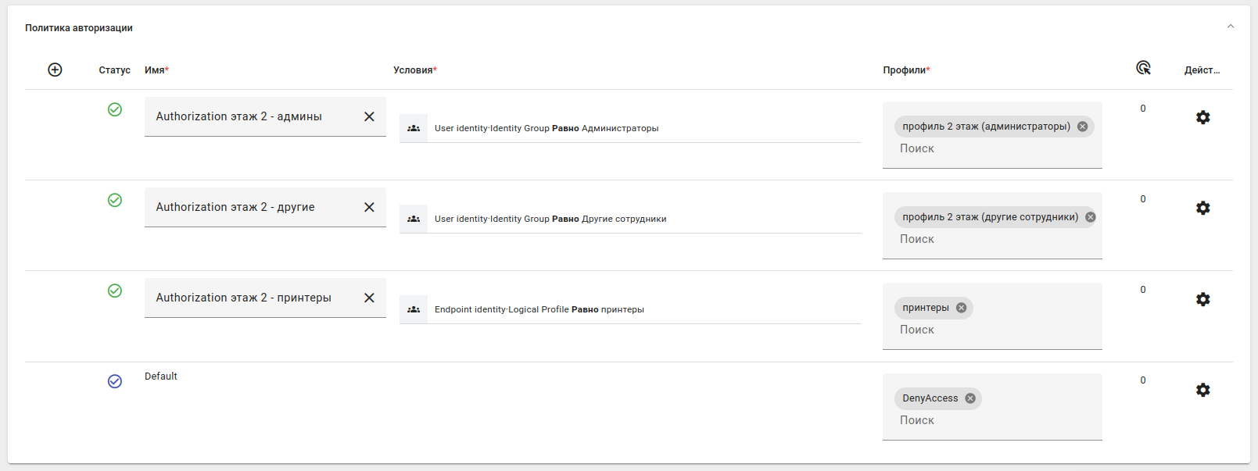Screen dimensions: 1258x471
Task: Collapse the Политика авторизации panel
Action: [x=1231, y=27]
